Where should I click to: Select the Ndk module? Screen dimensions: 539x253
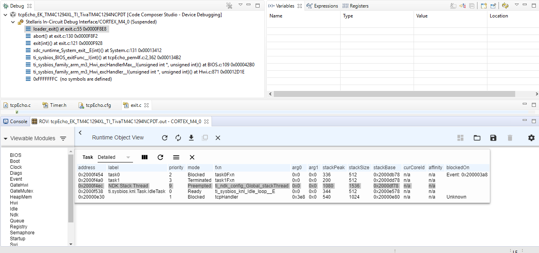coord(14,215)
